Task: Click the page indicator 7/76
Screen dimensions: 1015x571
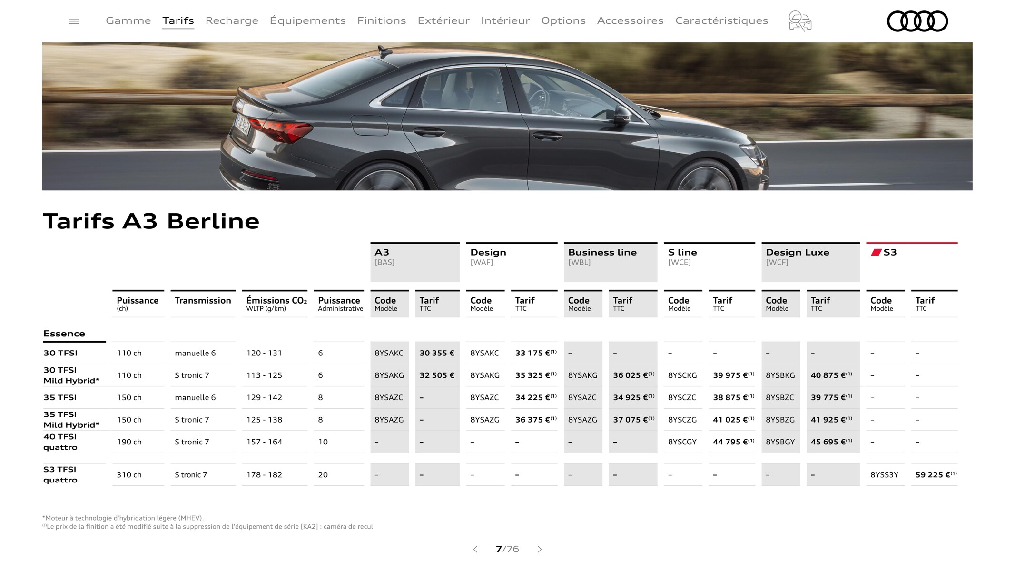Action: 507,549
